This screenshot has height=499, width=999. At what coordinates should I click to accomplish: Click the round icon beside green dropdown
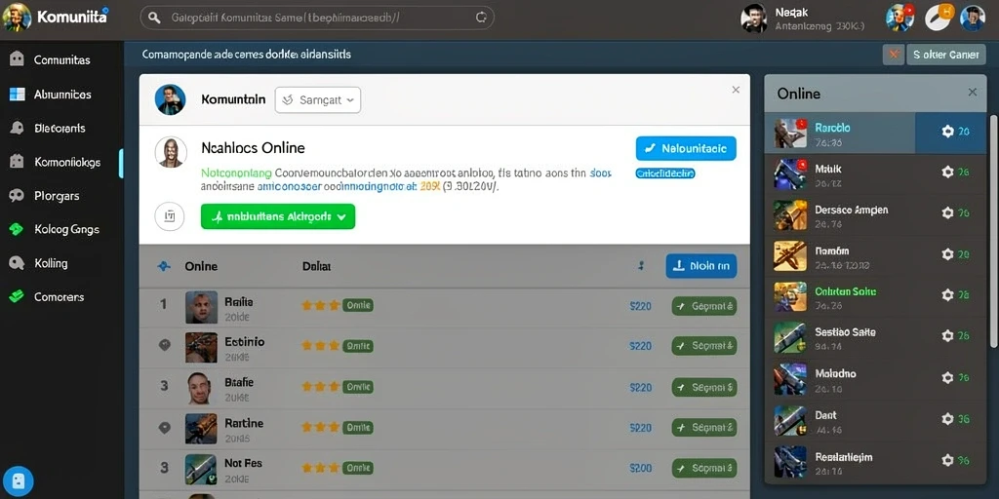coord(170,217)
